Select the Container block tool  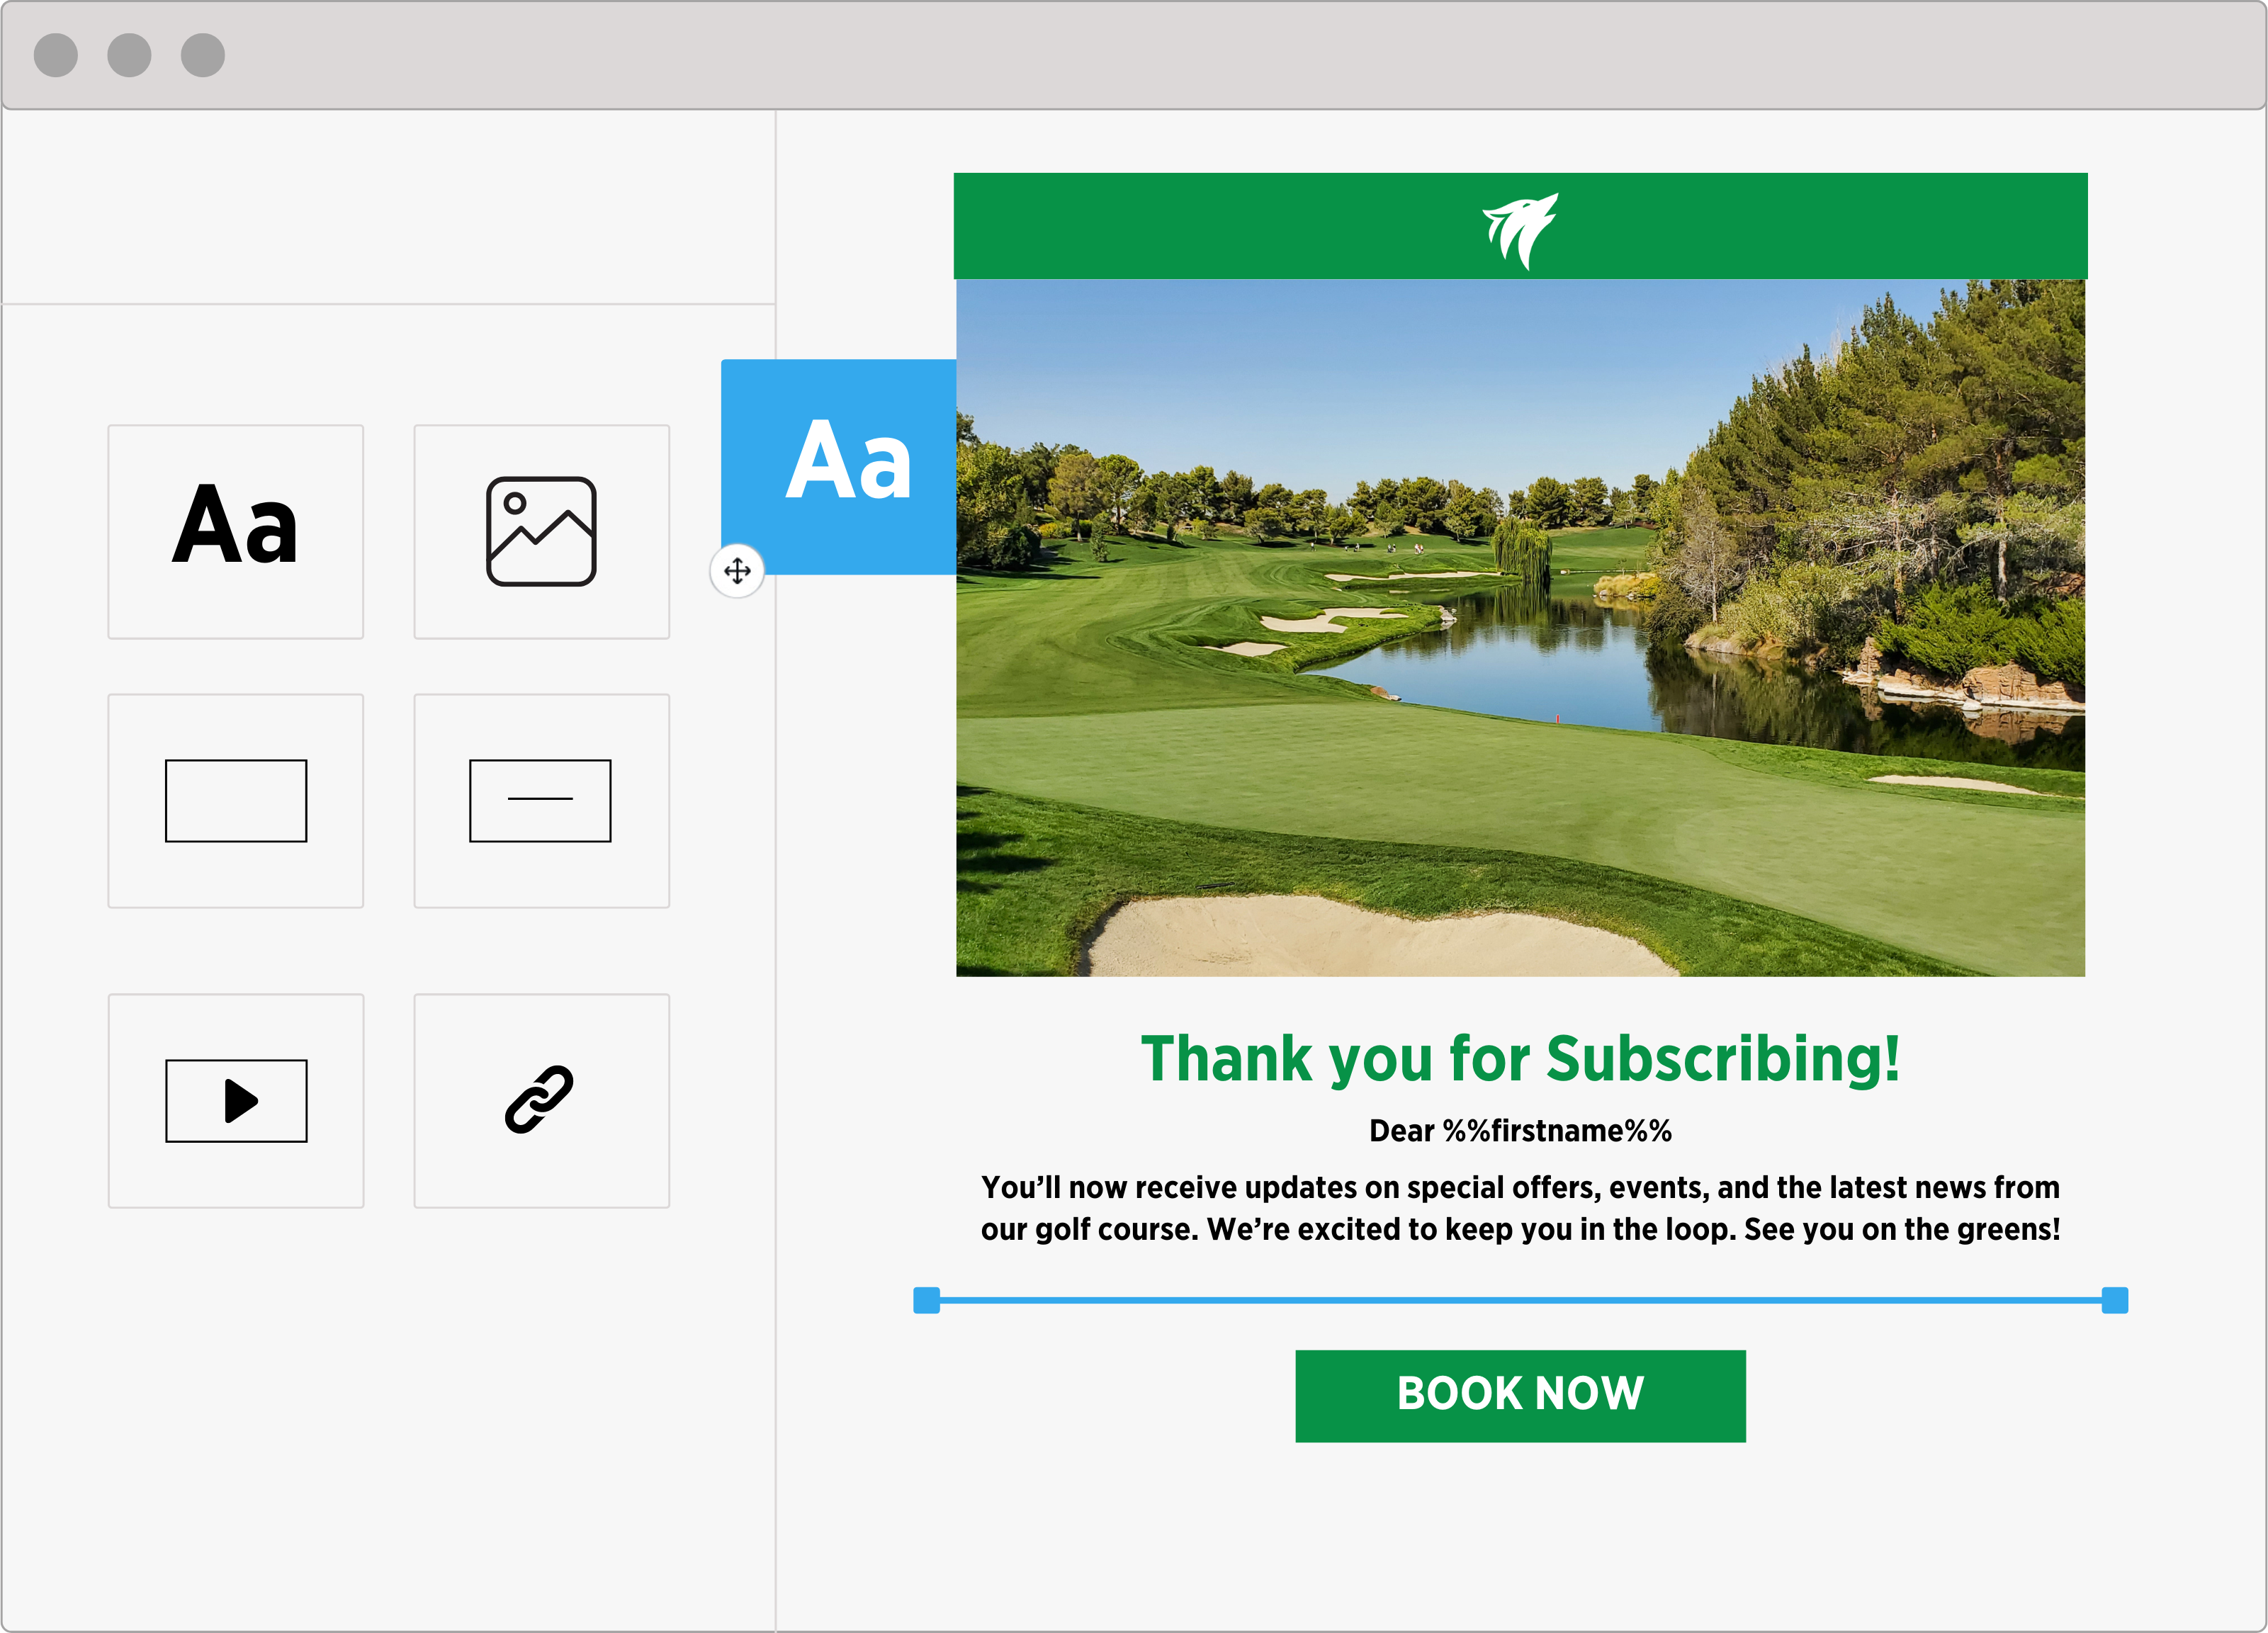coord(236,803)
